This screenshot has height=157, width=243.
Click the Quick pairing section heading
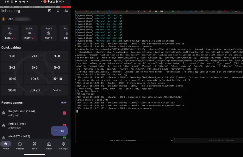[11, 48]
